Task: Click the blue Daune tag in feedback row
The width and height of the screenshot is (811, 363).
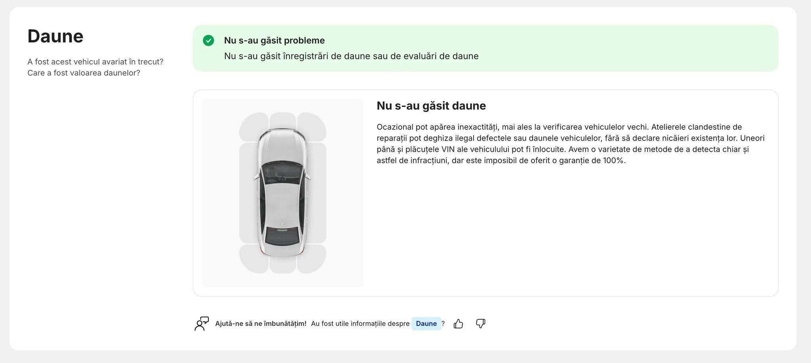Action: [x=426, y=324]
